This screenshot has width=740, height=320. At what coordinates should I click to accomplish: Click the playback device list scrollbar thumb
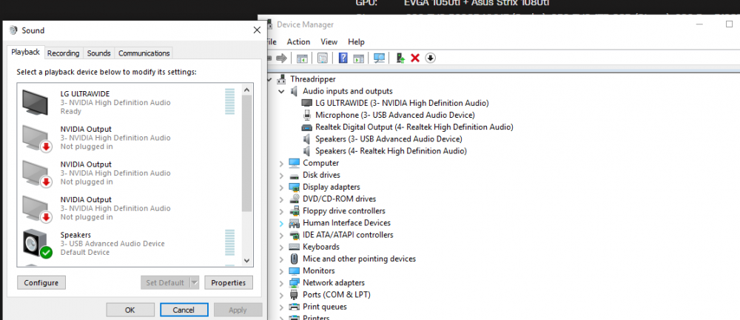[x=247, y=153]
